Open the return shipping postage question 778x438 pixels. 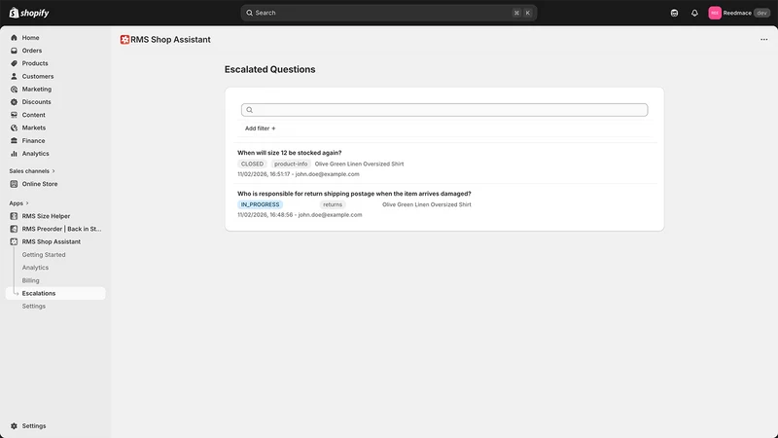pyautogui.click(x=354, y=194)
